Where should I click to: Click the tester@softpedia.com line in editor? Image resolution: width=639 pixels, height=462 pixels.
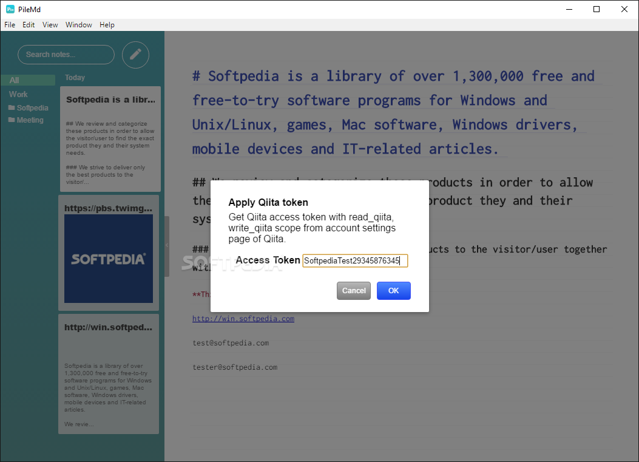click(235, 367)
